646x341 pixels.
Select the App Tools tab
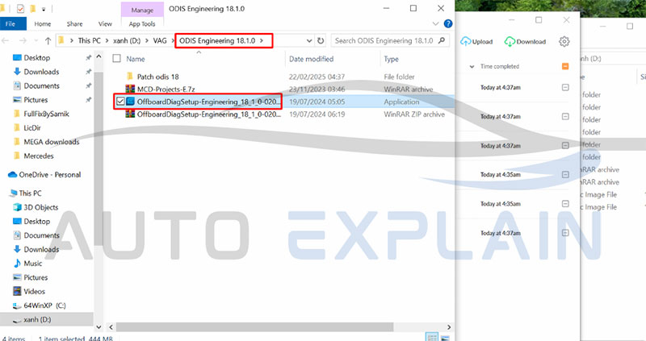pos(142,24)
